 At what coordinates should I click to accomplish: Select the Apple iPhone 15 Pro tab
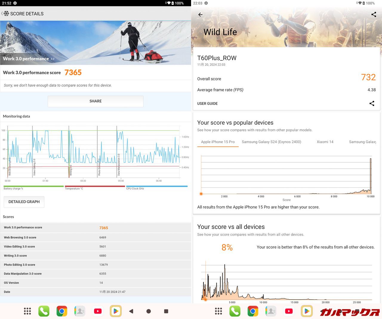(218, 142)
